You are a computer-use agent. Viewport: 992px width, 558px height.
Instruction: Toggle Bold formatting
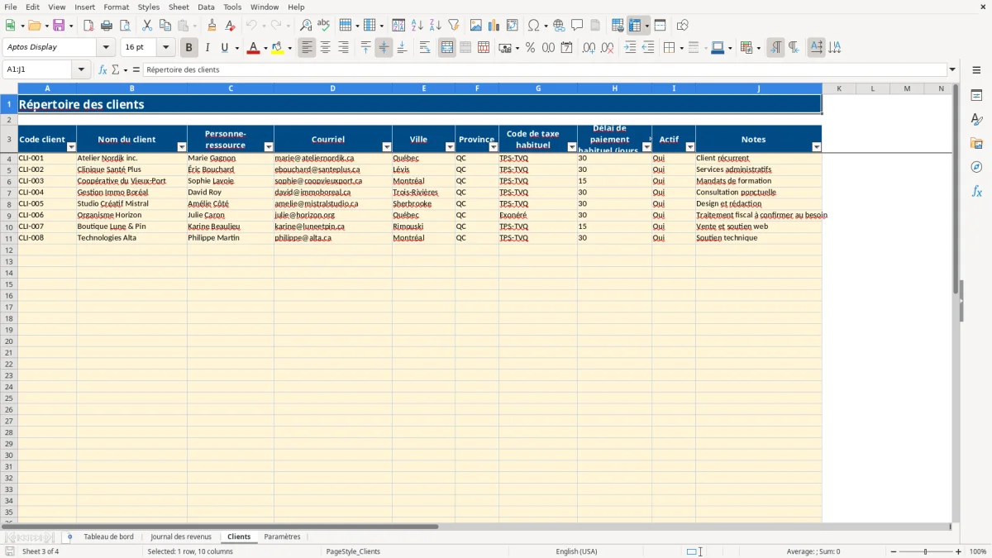coord(188,48)
